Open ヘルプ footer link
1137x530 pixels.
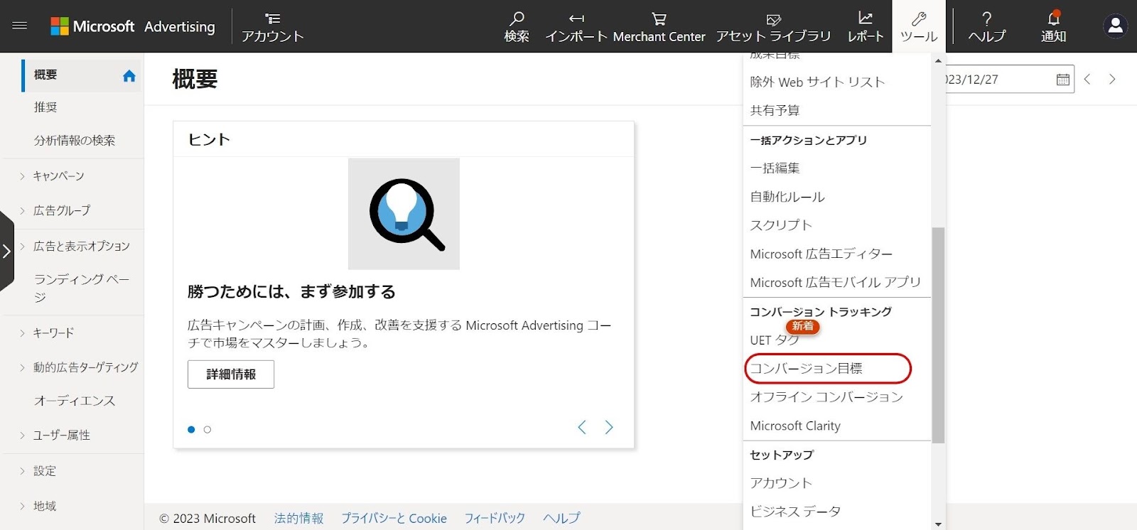click(x=561, y=519)
